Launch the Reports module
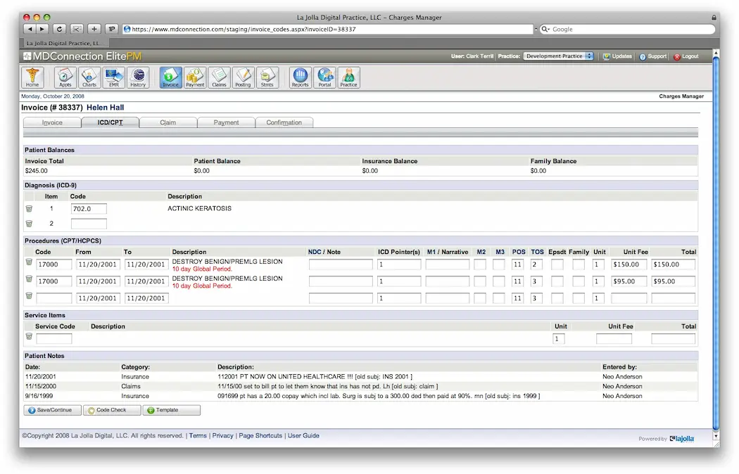This screenshot has width=739, height=474. click(300, 77)
